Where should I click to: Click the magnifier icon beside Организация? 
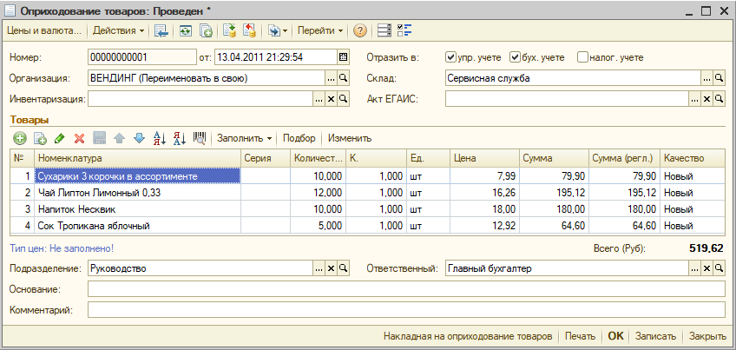344,78
